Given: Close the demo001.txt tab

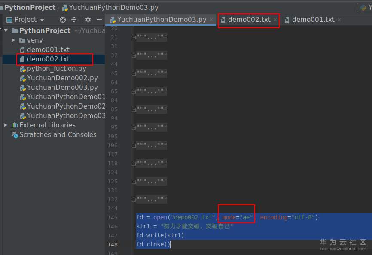Looking at the screenshot, I should tap(339, 20).
